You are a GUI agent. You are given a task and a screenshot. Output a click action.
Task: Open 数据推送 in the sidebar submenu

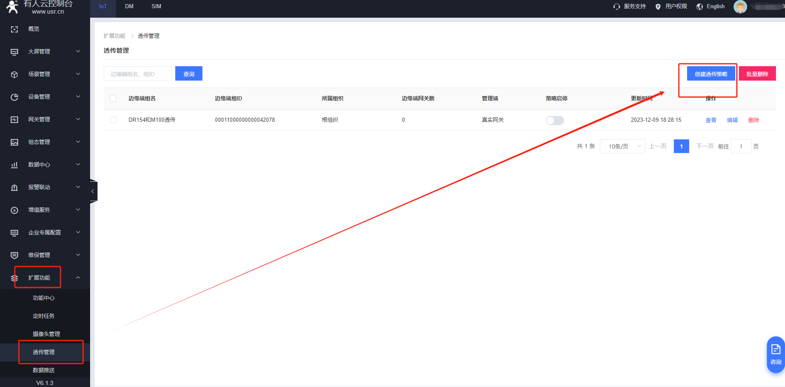coord(44,370)
